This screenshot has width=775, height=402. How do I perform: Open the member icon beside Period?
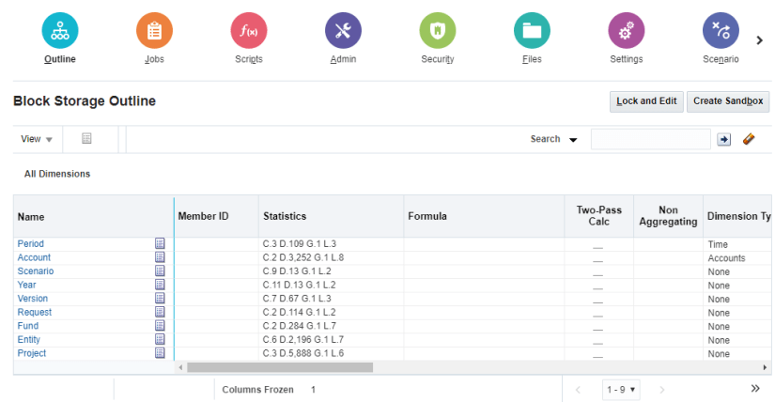click(x=160, y=244)
